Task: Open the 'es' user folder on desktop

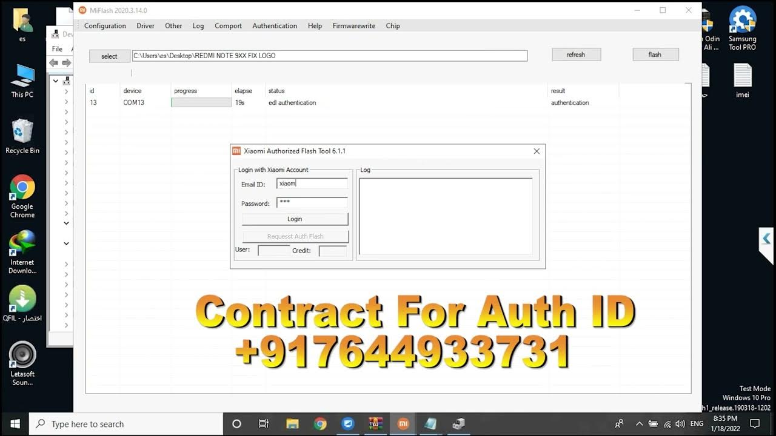Action: point(22,25)
